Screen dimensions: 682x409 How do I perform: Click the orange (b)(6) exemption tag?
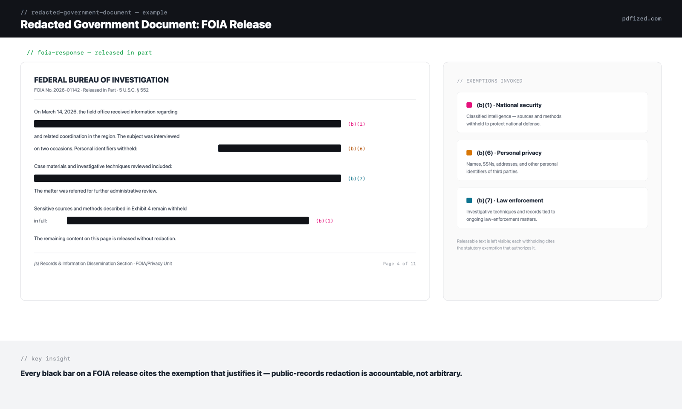(x=357, y=149)
